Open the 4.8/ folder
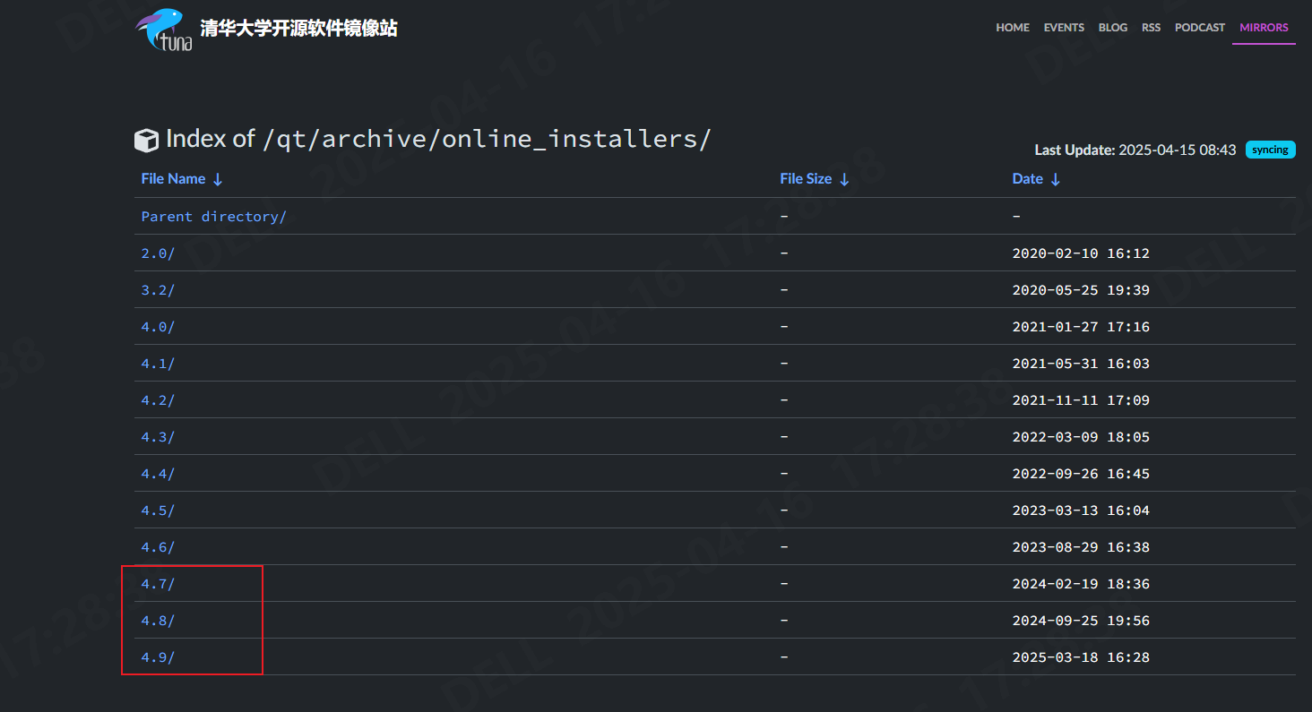Image resolution: width=1312 pixels, height=712 pixels. (158, 621)
